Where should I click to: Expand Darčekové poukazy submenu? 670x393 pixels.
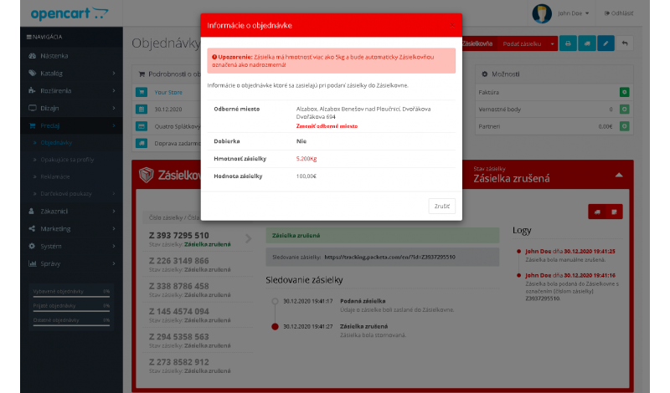click(71, 194)
